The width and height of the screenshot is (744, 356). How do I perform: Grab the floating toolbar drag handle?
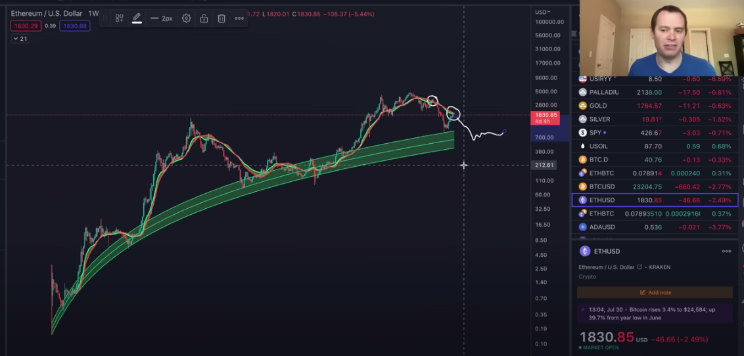105,18
